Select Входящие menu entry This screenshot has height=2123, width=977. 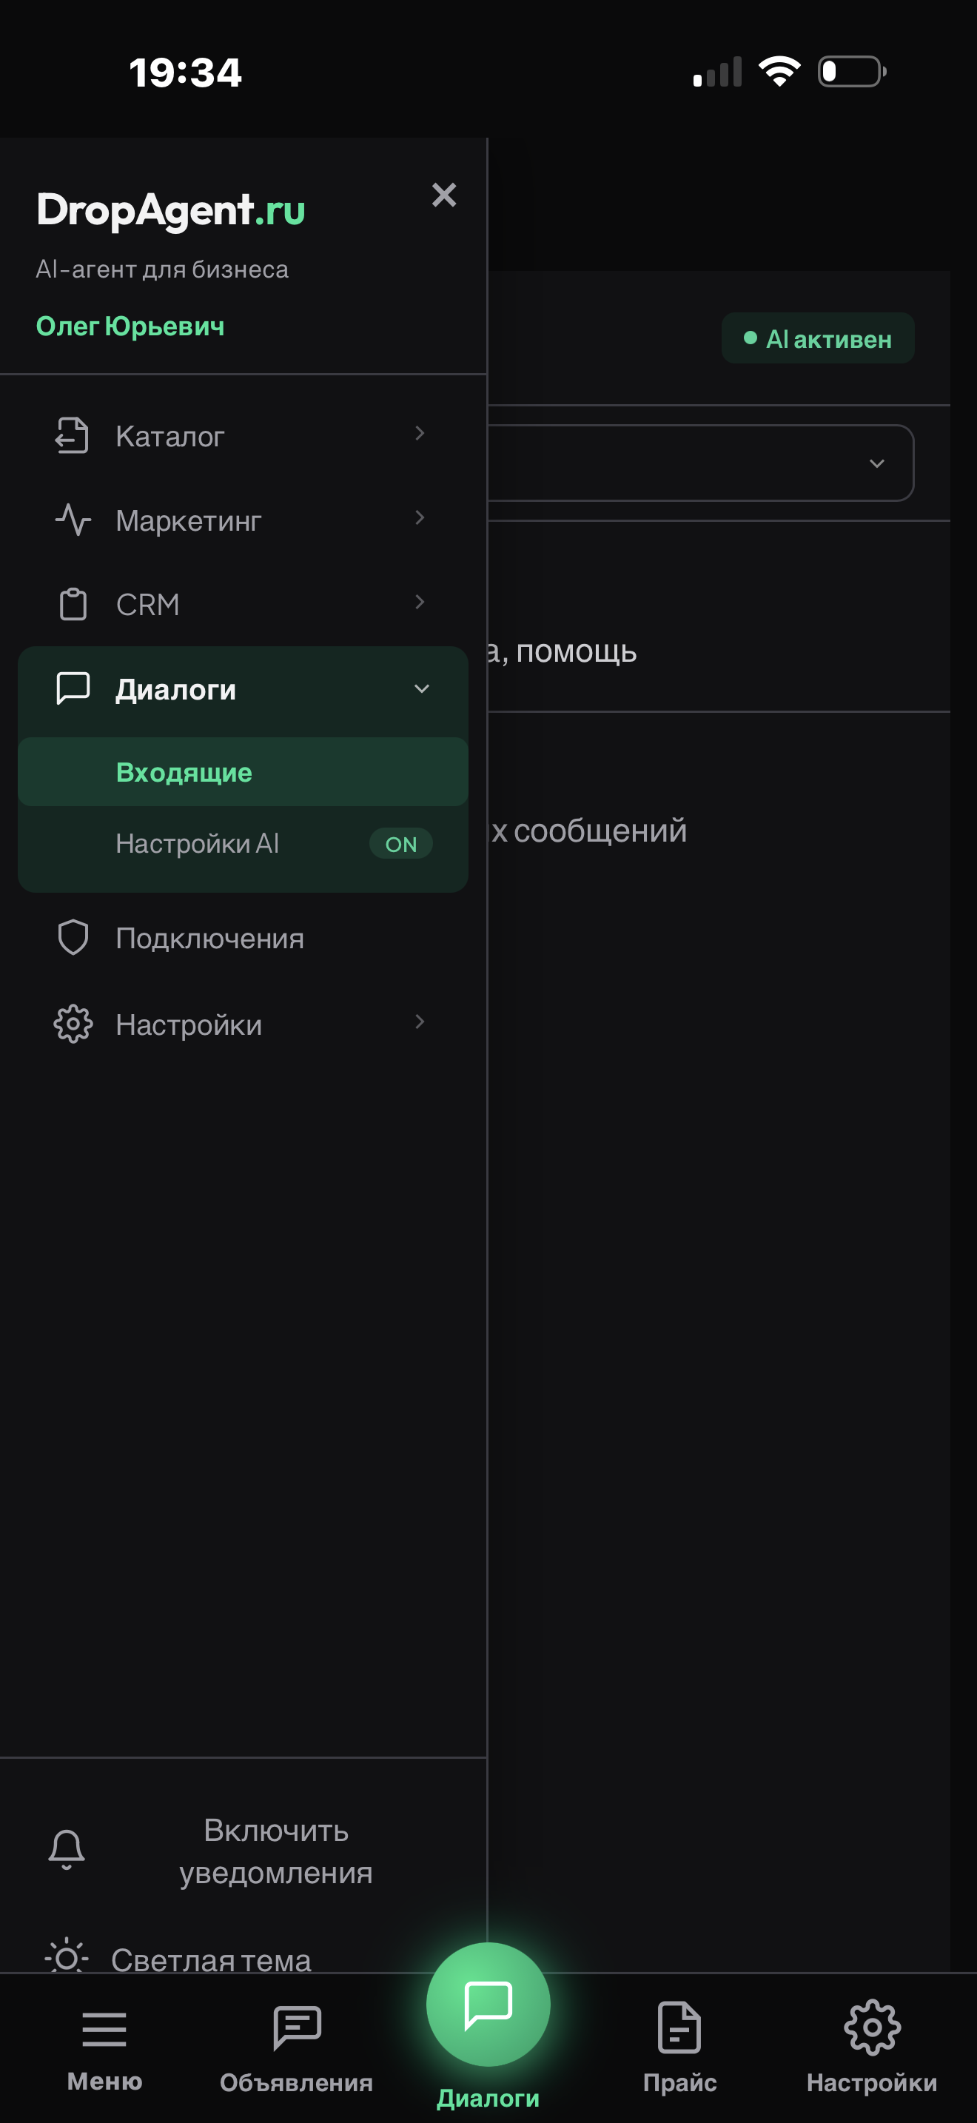[x=184, y=771]
